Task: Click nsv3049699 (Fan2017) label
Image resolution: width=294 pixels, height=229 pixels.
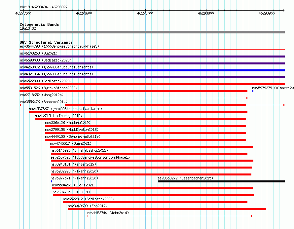Action: [x=88, y=206]
